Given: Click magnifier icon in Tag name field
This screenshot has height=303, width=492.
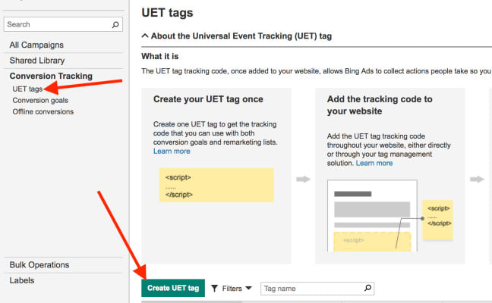Looking at the screenshot, I should click(x=367, y=288).
